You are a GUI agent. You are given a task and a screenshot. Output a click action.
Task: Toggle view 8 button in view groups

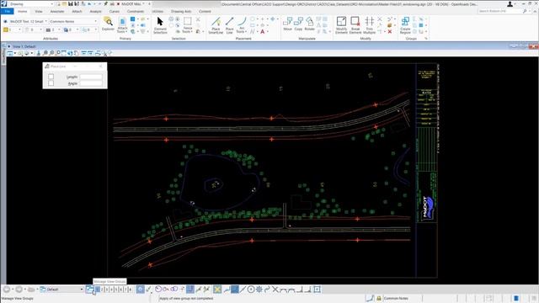point(130,290)
